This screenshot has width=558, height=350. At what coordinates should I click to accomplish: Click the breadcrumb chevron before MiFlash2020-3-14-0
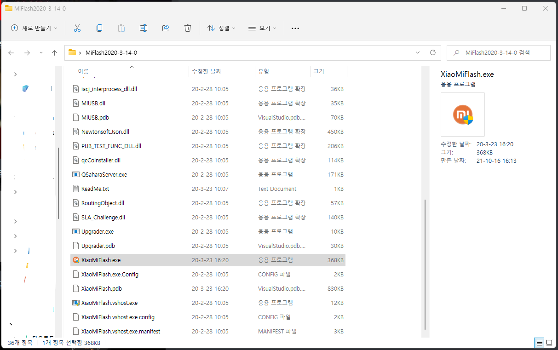pyautogui.click(x=80, y=53)
